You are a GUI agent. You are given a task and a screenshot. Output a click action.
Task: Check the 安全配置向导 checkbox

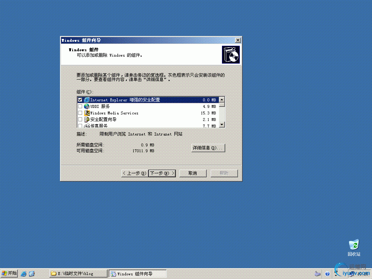pyautogui.click(x=80, y=119)
